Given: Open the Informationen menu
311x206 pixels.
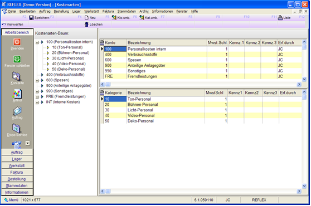Looking at the screenshot, I should coord(162,11).
